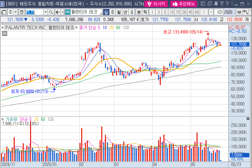Choose the 45 interval button
The image size is (252, 168).
tap(191, 12)
